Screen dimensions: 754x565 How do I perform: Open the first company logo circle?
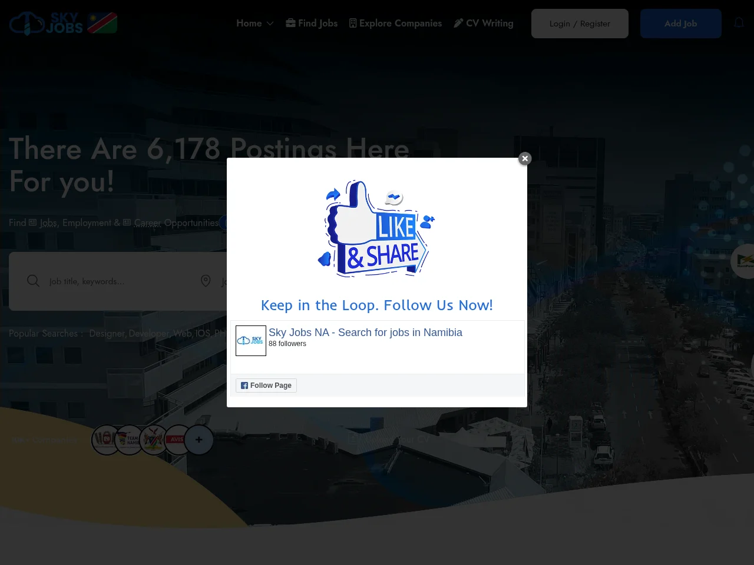click(105, 440)
